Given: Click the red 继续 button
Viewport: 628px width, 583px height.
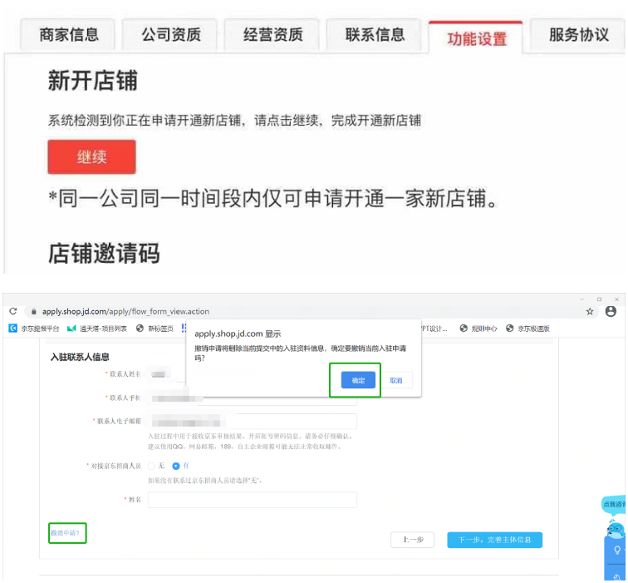Looking at the screenshot, I should [91, 157].
